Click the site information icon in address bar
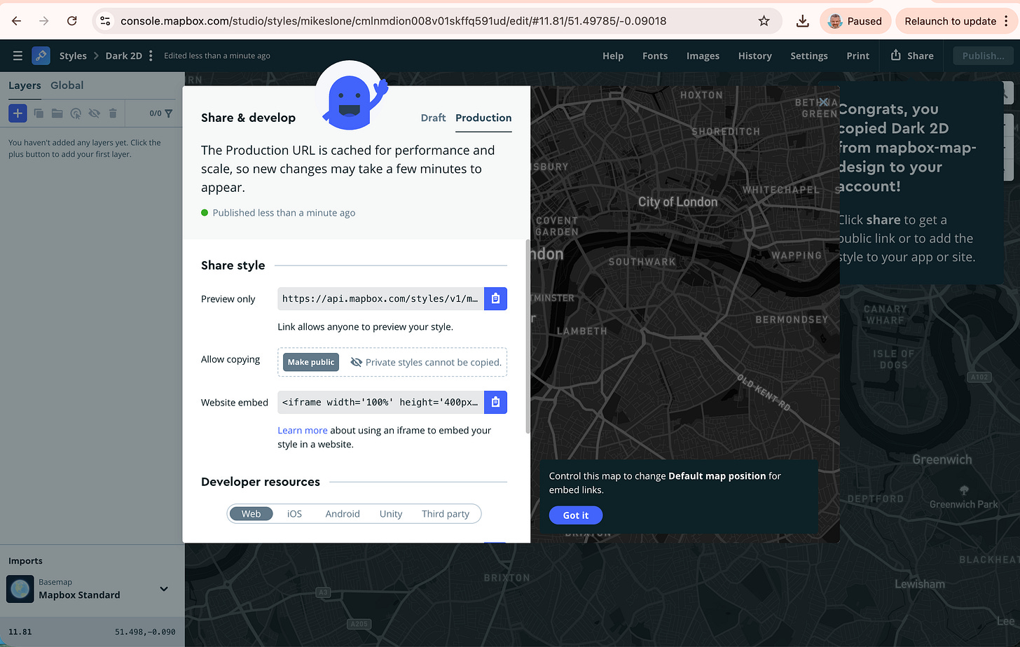This screenshot has height=647, width=1020. coord(105,21)
